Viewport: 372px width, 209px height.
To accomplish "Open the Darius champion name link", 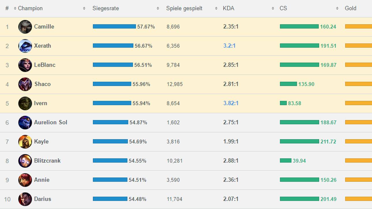I will coord(42,199).
